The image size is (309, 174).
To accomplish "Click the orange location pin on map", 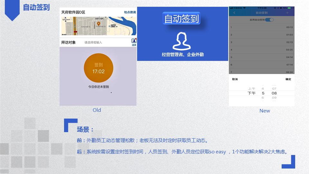I will click(98, 24).
